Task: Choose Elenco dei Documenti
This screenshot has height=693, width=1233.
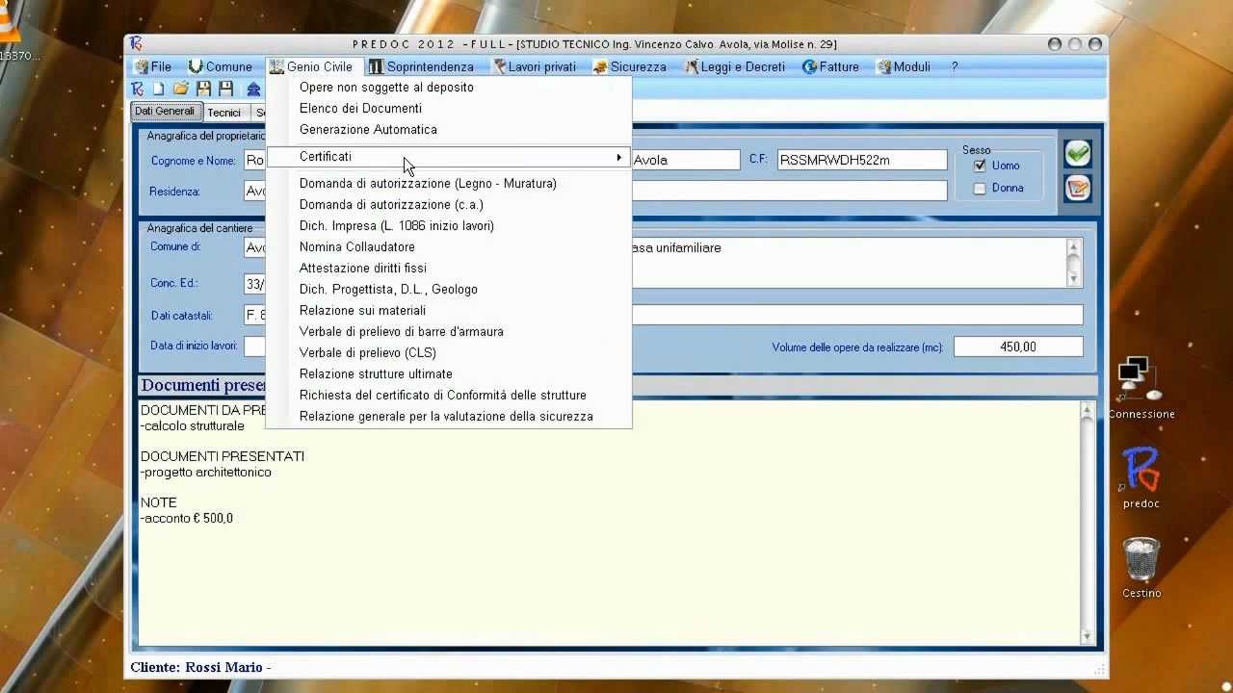Action: [448, 108]
